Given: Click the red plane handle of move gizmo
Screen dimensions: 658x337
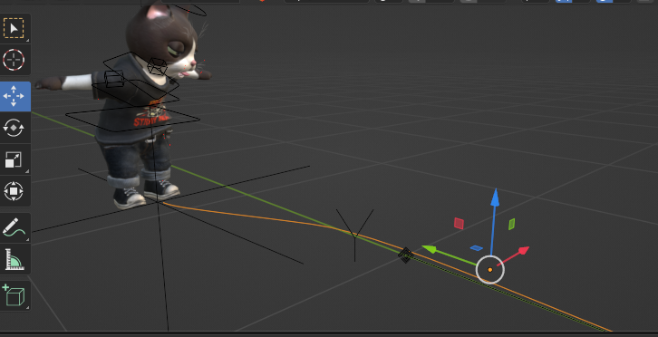Looking at the screenshot, I should (459, 223).
